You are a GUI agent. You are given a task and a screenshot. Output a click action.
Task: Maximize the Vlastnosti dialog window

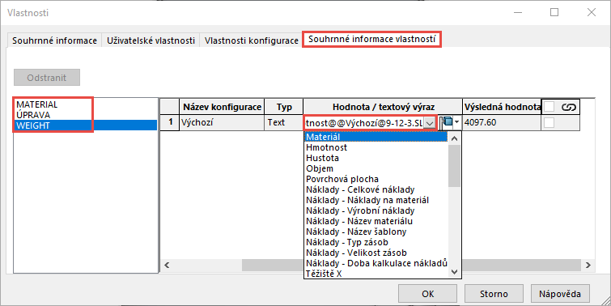(x=554, y=12)
